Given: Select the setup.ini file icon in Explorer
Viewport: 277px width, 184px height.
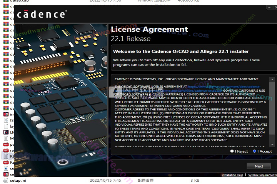Looking at the screenshot, I should tap(6, 180).
